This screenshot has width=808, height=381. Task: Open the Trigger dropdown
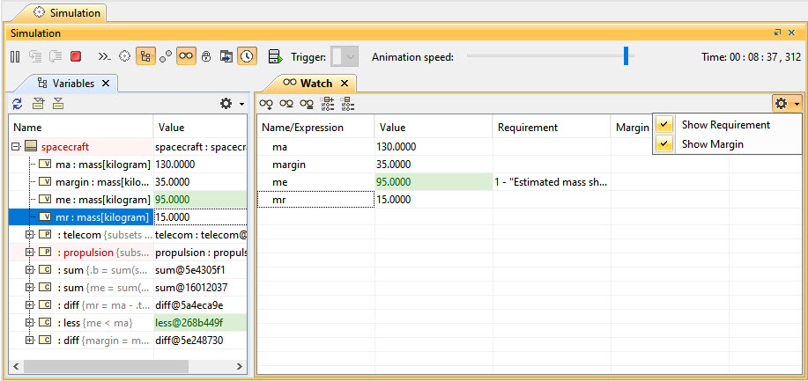pyautogui.click(x=351, y=56)
